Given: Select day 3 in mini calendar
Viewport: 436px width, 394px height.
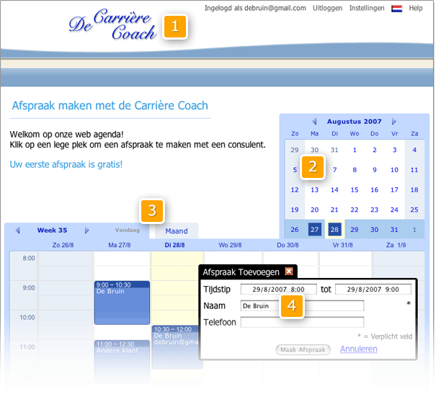Looking at the screenshot, I should (394, 150).
